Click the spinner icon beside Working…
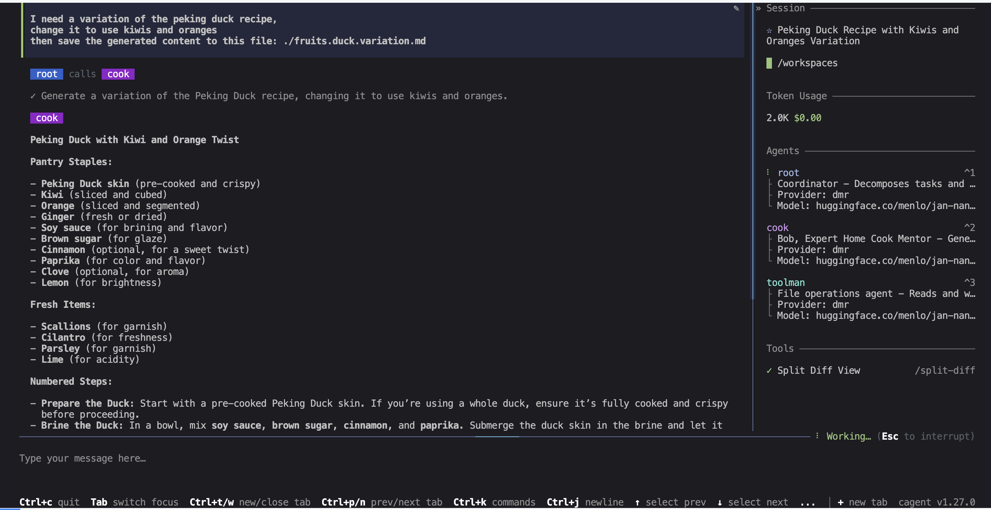991x510 pixels. (x=817, y=436)
